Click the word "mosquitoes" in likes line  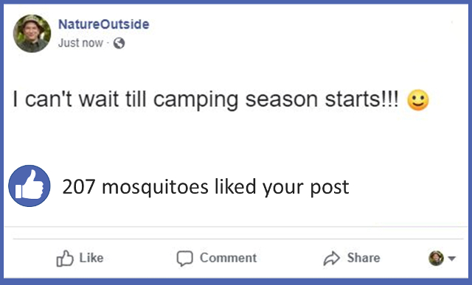click(155, 188)
